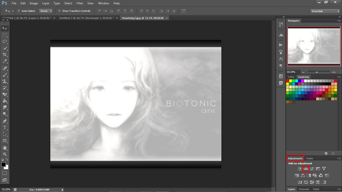Image resolution: width=342 pixels, height=192 pixels.
Task: Select the Zoom tool in the toolbox
Action: pyautogui.click(x=5, y=154)
